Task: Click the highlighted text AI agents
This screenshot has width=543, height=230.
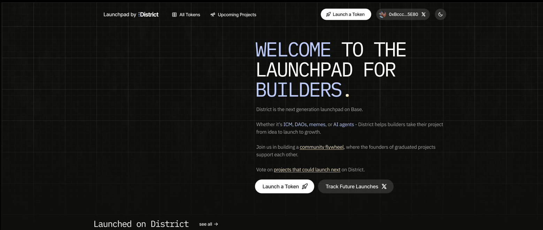Action: tap(344, 124)
